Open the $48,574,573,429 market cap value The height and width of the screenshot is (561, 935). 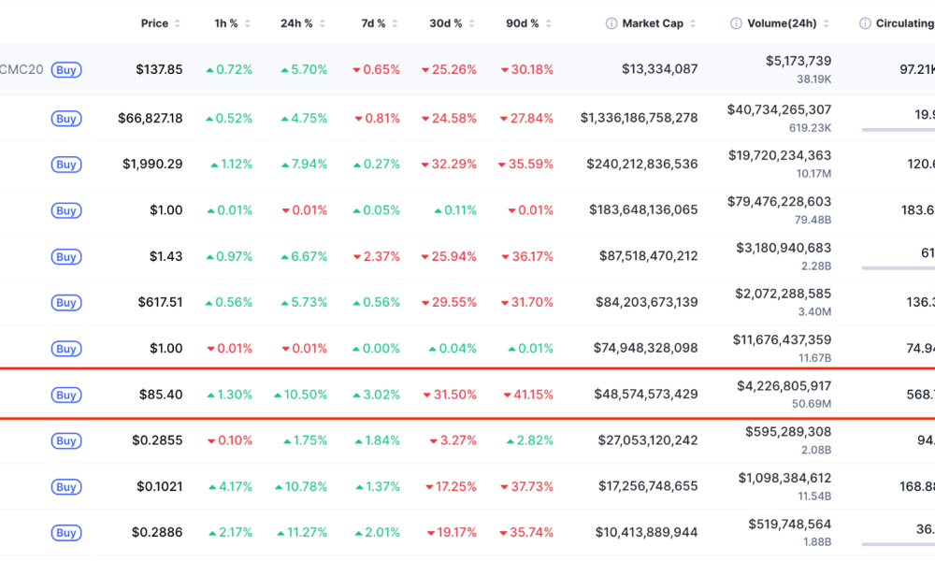coord(645,395)
